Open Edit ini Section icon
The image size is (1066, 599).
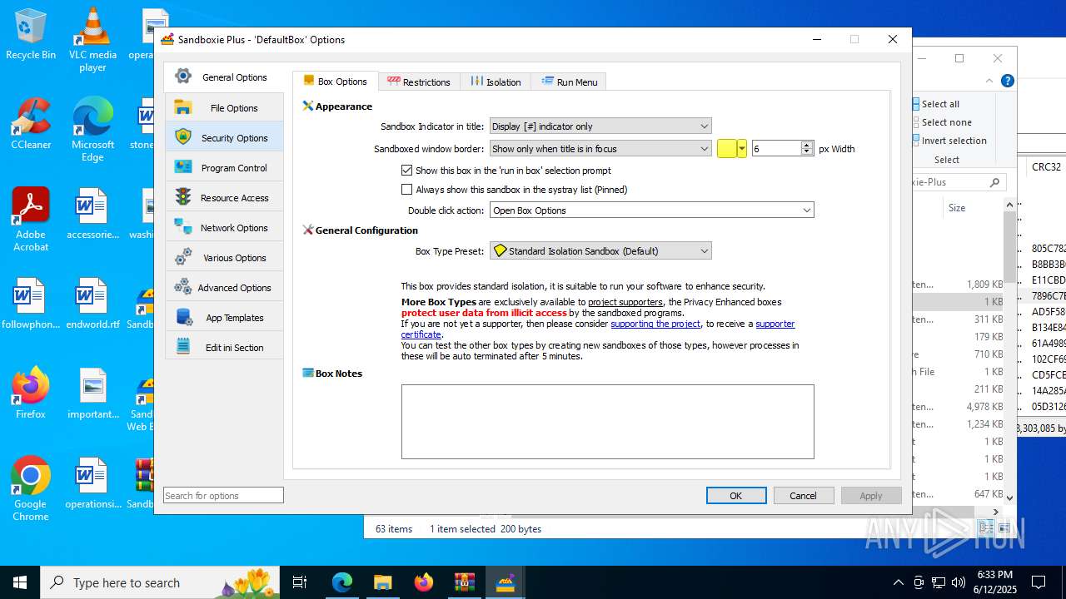(x=183, y=347)
